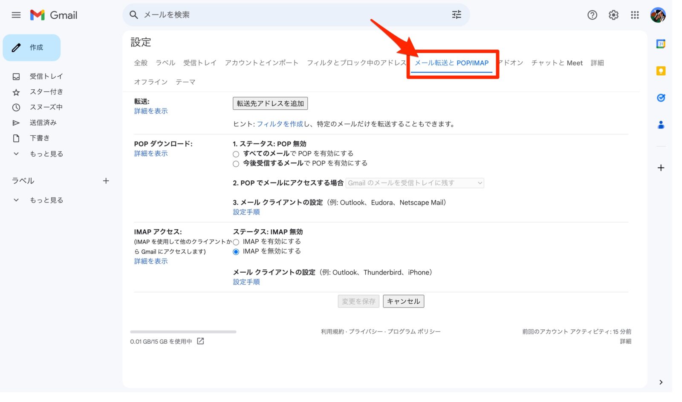This screenshot has height=402, width=682.
Task: Click 詳細を表示 under POP ダウンロード
Action: click(x=151, y=154)
